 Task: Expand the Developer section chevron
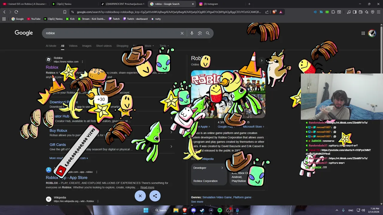point(222,168)
